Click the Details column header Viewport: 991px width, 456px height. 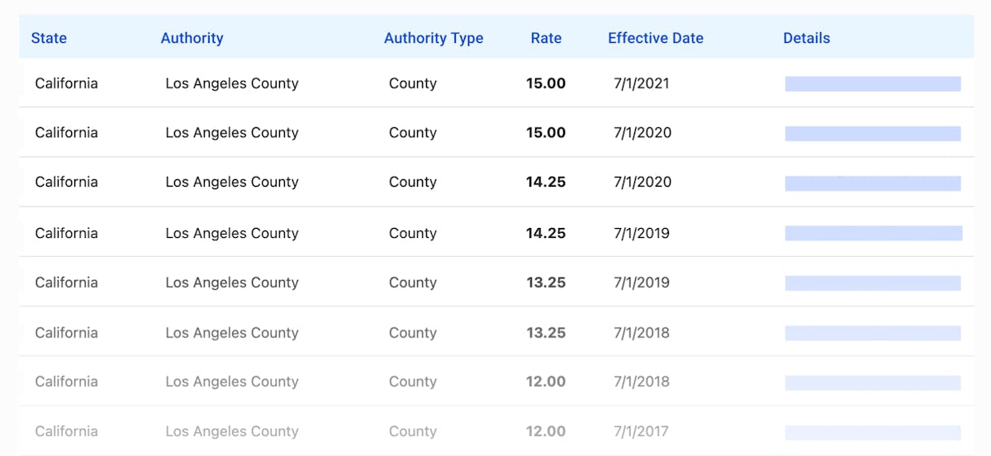806,38
